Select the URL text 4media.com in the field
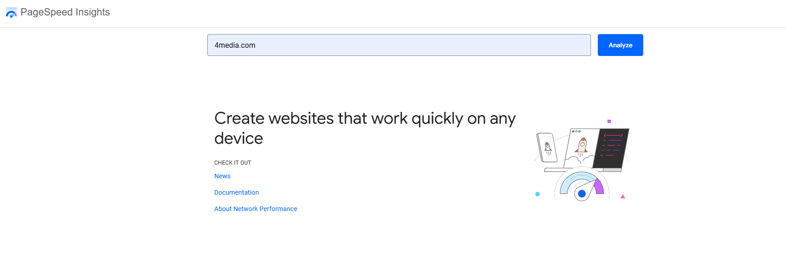This screenshot has height=272, width=786. tap(235, 45)
